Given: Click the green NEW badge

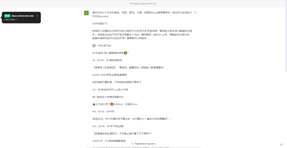Looking at the screenshot, I should [7, 16].
